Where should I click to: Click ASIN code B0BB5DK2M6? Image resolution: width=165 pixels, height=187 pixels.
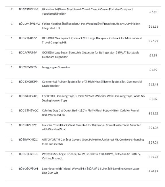coord(28,9)
